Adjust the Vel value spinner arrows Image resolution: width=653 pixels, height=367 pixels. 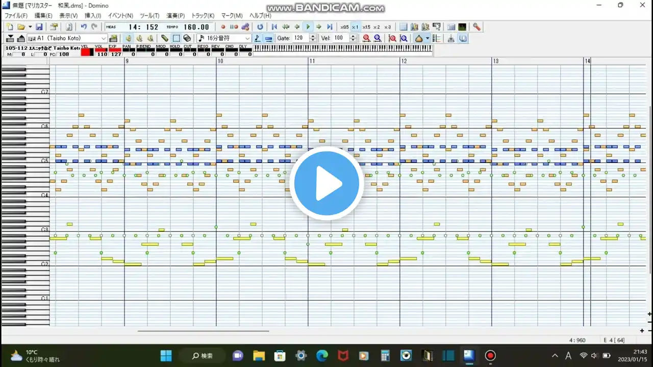353,38
